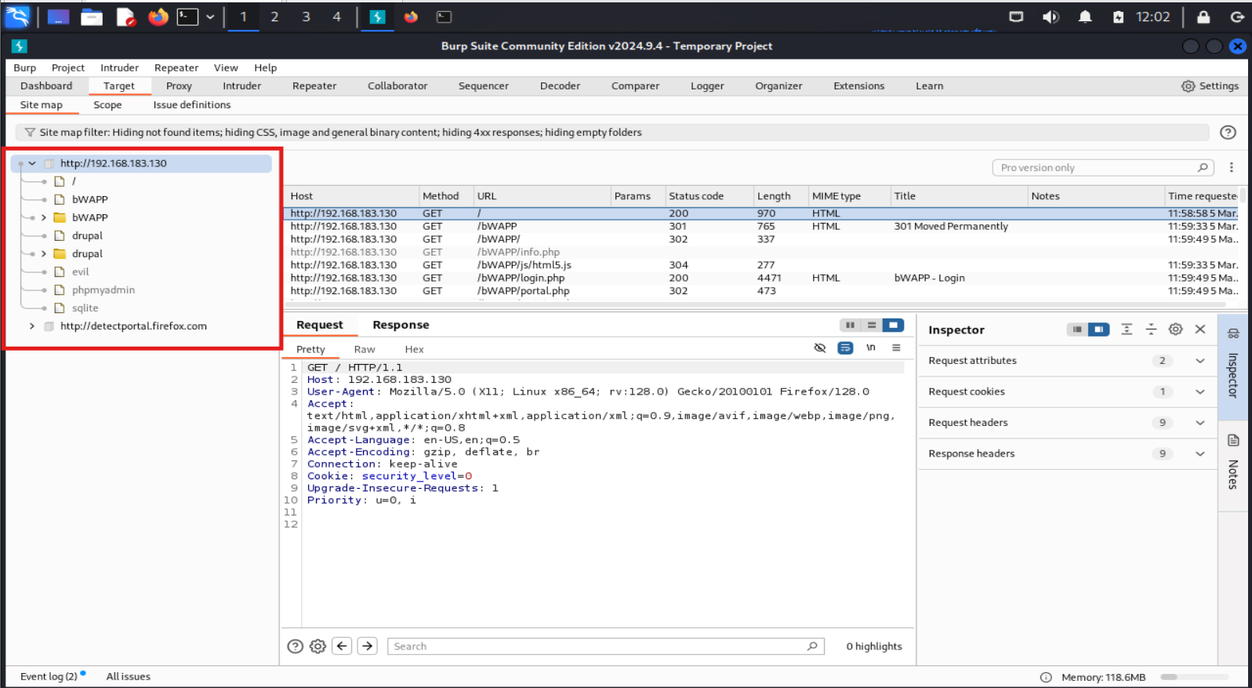The height and width of the screenshot is (688, 1252).
Task: Click Inspector expand all sections icon
Action: (1127, 329)
